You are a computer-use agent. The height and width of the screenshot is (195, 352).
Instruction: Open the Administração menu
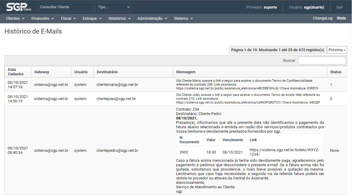[x=152, y=18]
